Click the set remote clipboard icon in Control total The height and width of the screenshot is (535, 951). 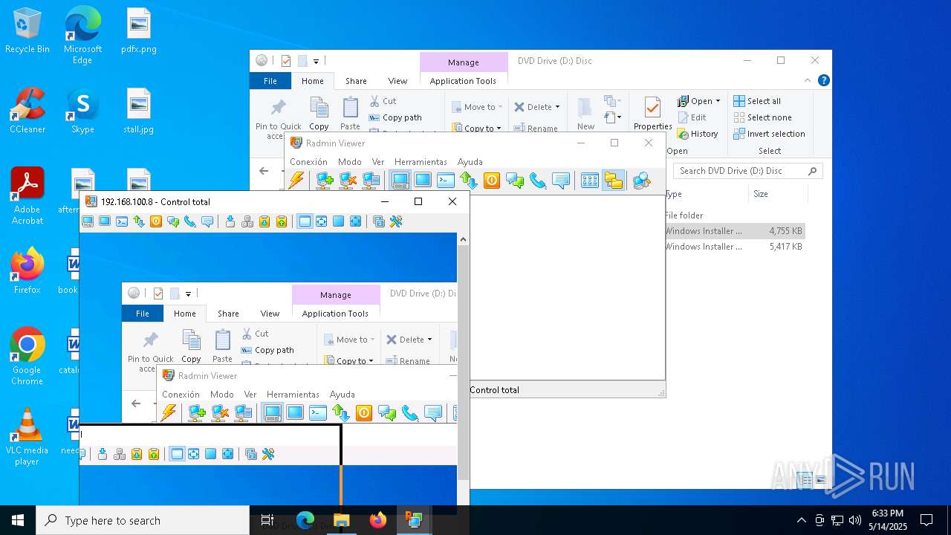[x=282, y=221]
